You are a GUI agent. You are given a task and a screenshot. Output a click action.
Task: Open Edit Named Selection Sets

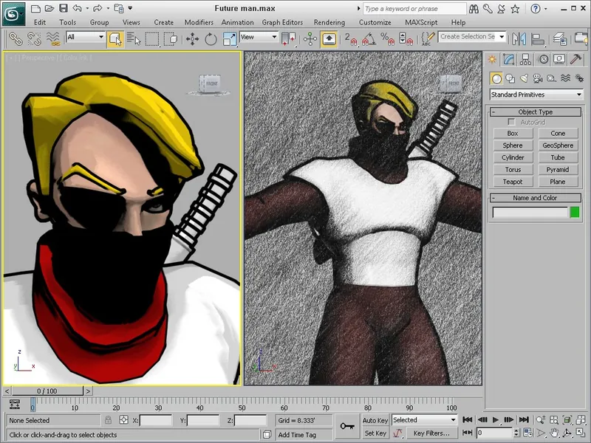(x=428, y=38)
